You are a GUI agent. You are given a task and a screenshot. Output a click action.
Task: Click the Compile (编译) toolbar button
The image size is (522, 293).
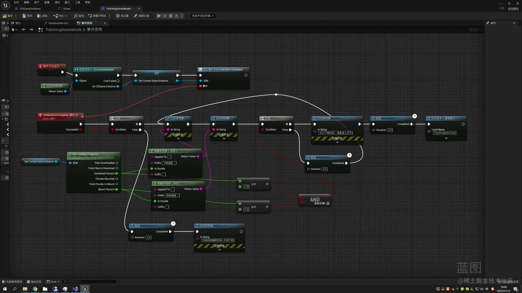pos(8,16)
